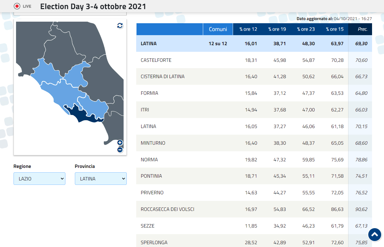Select the % ore 15 column header

click(335, 29)
